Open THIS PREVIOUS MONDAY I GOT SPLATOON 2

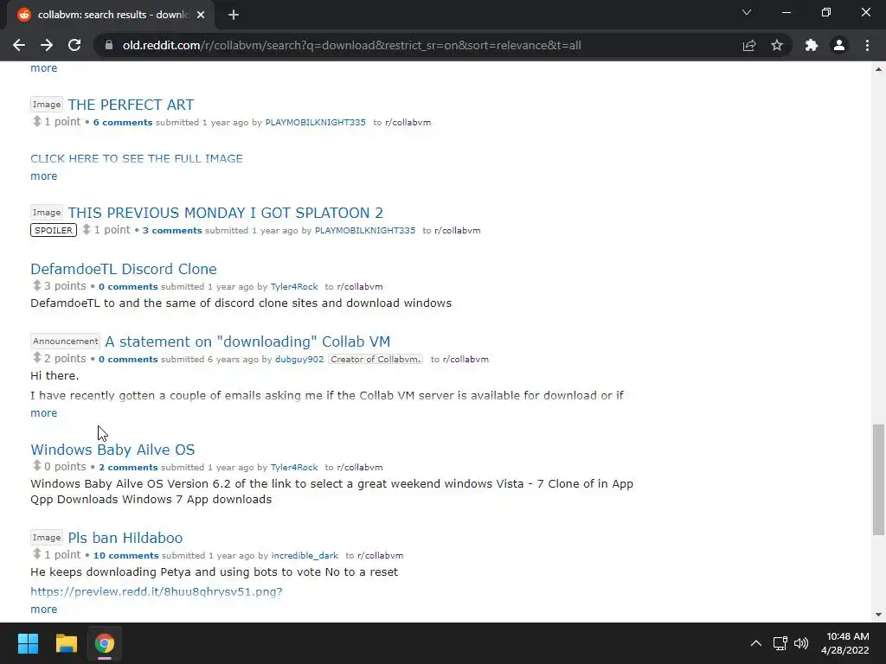tap(226, 213)
